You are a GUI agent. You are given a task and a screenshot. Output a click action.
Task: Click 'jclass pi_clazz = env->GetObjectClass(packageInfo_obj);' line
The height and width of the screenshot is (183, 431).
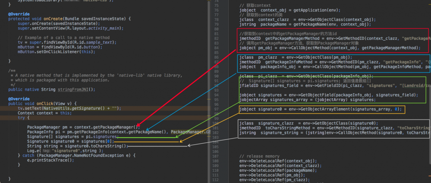tap(306, 76)
